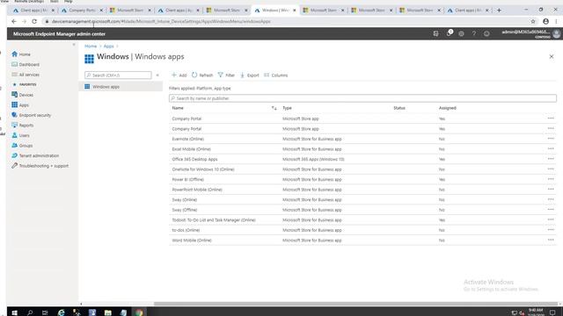Image resolution: width=563 pixels, height=316 pixels.
Task: Open OneNote for Windows 10 (Online) entry
Action: 203,169
